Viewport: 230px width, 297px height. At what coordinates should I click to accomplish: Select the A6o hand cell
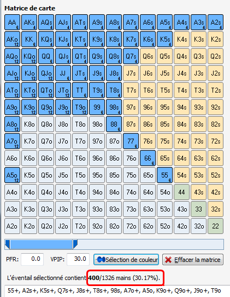click(x=12, y=158)
